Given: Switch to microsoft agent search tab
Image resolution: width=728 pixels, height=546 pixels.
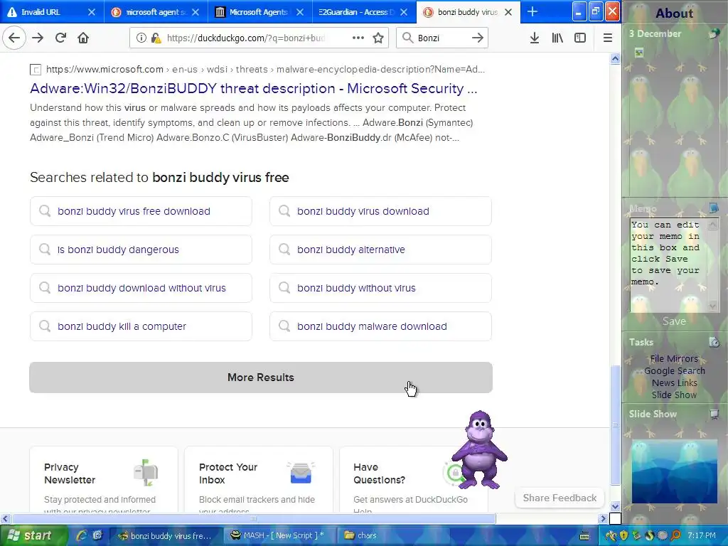Looking at the screenshot, I should coord(154,11).
